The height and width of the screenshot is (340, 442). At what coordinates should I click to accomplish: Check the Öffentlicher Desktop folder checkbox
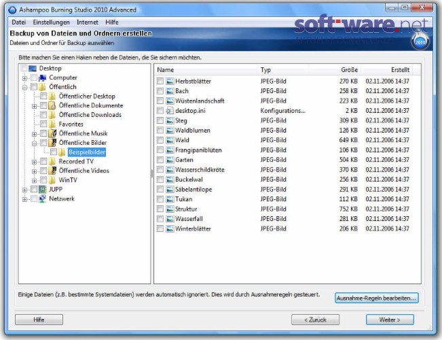43,97
